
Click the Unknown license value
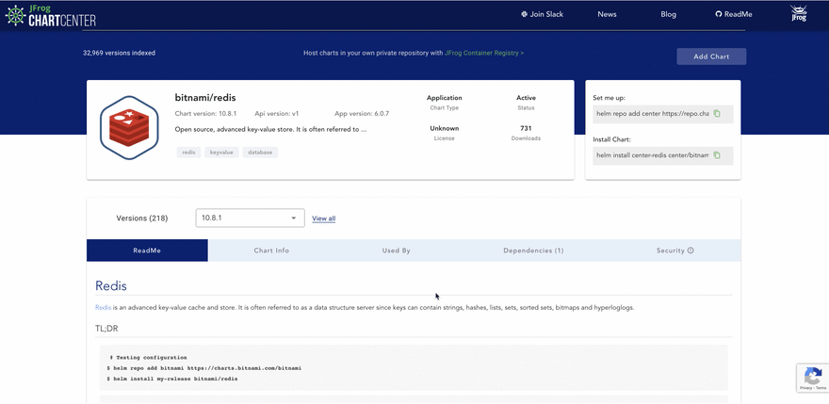[x=444, y=128]
